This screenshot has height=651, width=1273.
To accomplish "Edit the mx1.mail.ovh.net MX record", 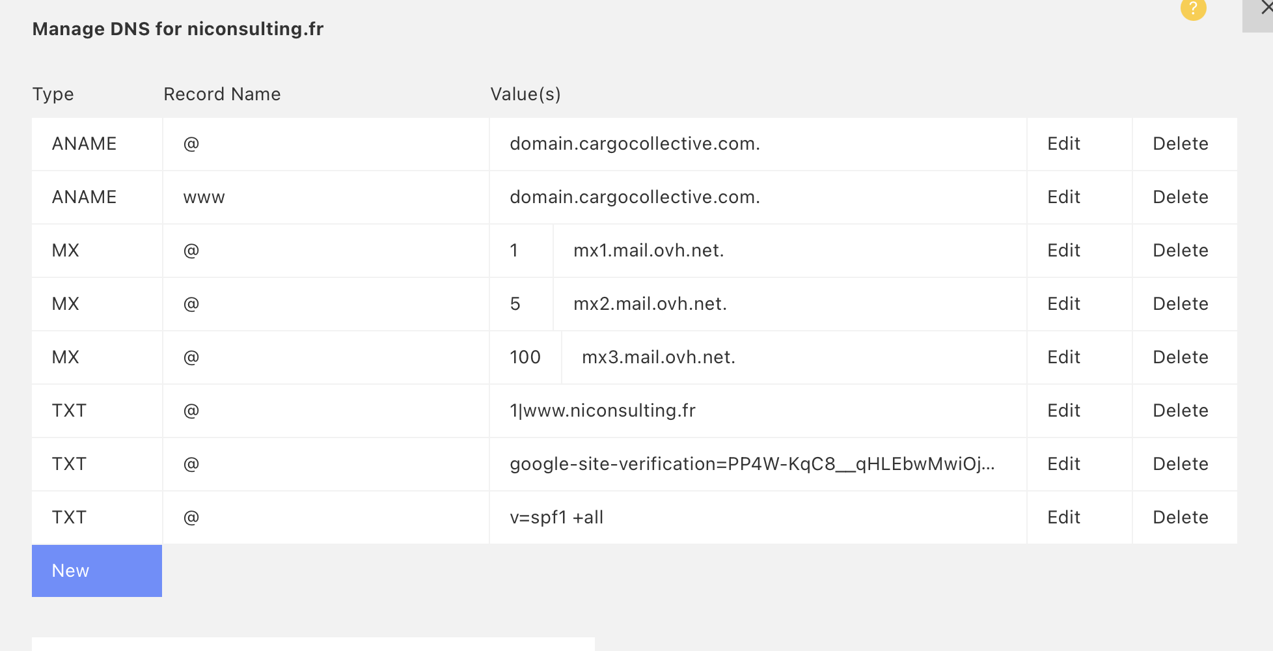I will click(x=1063, y=251).
